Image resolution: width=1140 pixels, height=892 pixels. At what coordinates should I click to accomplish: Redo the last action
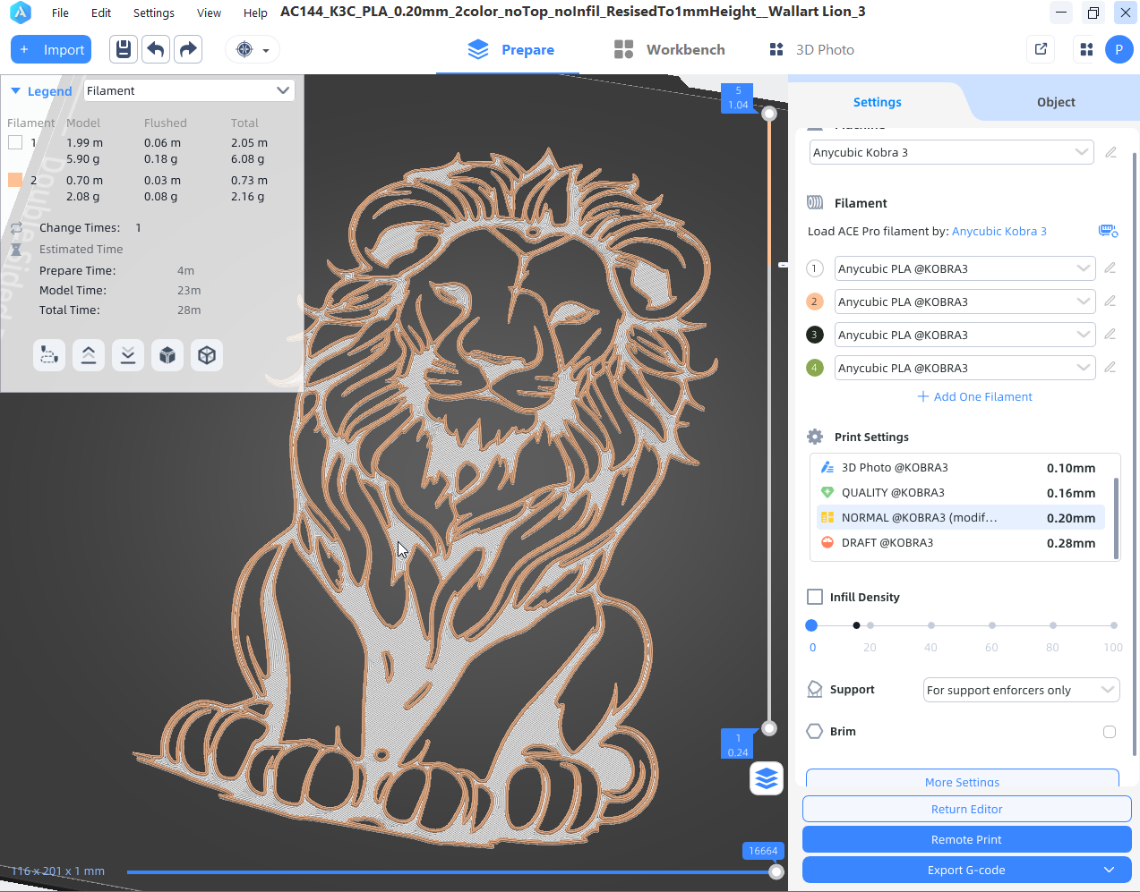click(188, 49)
